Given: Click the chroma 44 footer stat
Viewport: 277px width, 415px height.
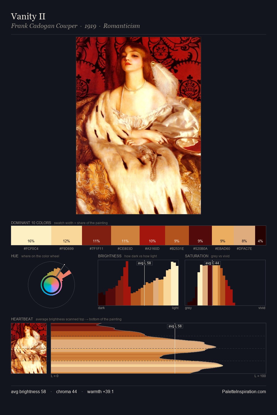Looking at the screenshot, I should [x=66, y=391].
